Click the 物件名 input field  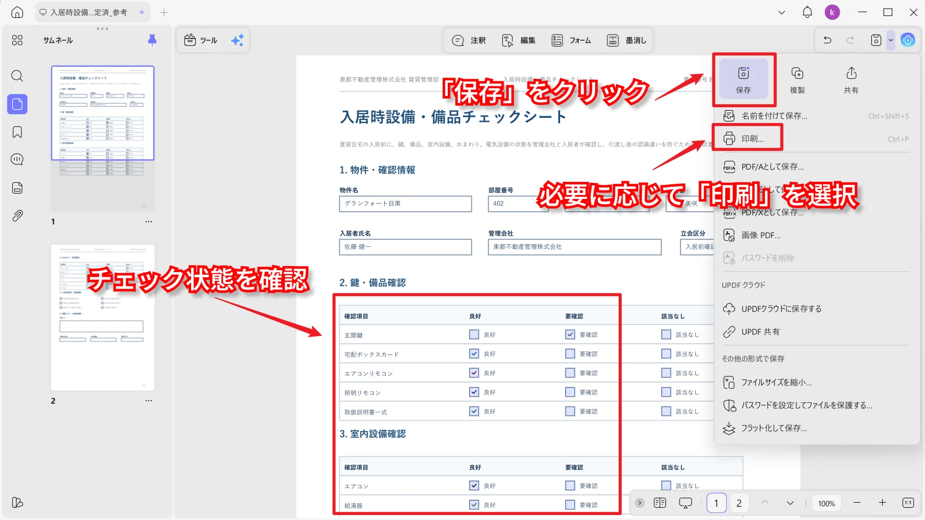tap(406, 204)
